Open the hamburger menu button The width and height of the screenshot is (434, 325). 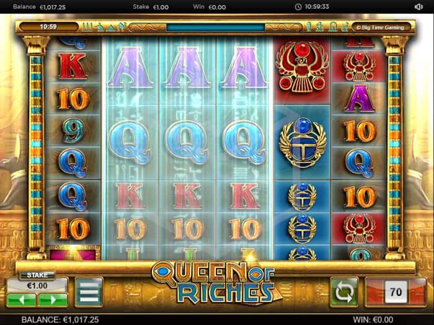(x=89, y=292)
